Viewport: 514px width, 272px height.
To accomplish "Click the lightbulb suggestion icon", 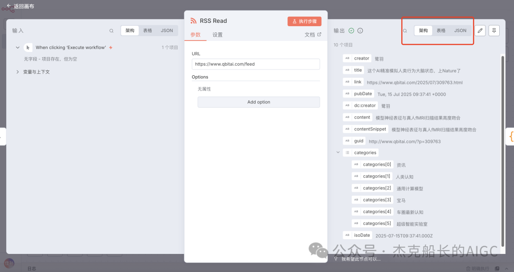I will pos(336,259).
